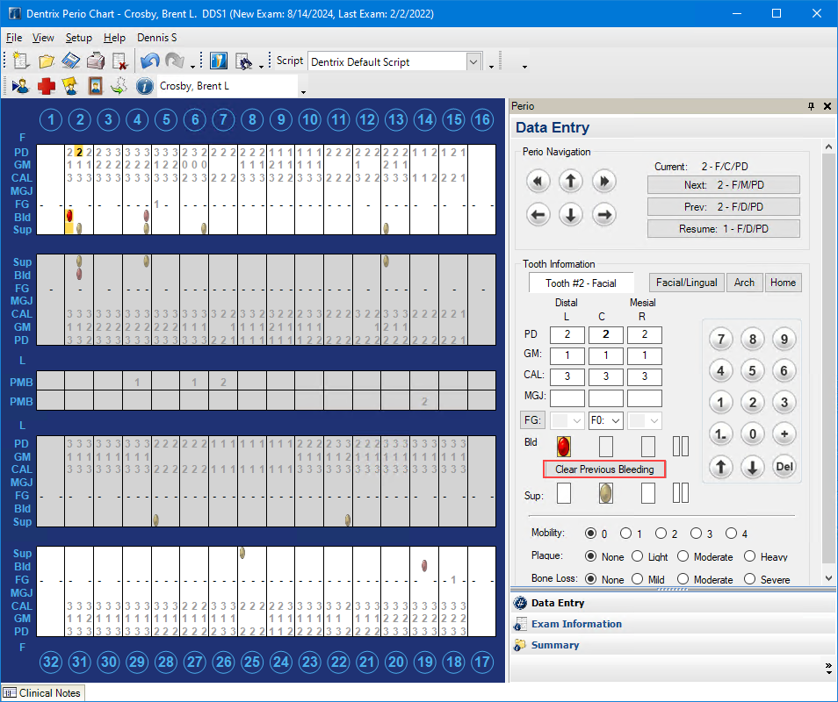This screenshot has width=838, height=702.
Task: Switch to the Facial/Lingual tab
Action: click(x=688, y=283)
